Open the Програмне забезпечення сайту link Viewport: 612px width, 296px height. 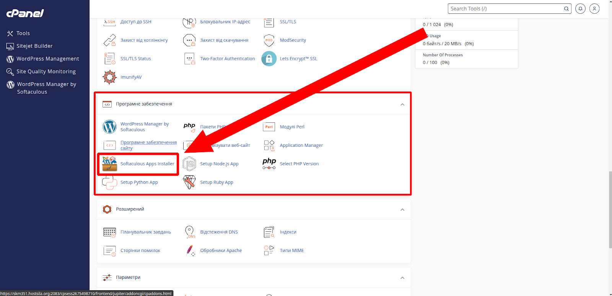point(148,145)
